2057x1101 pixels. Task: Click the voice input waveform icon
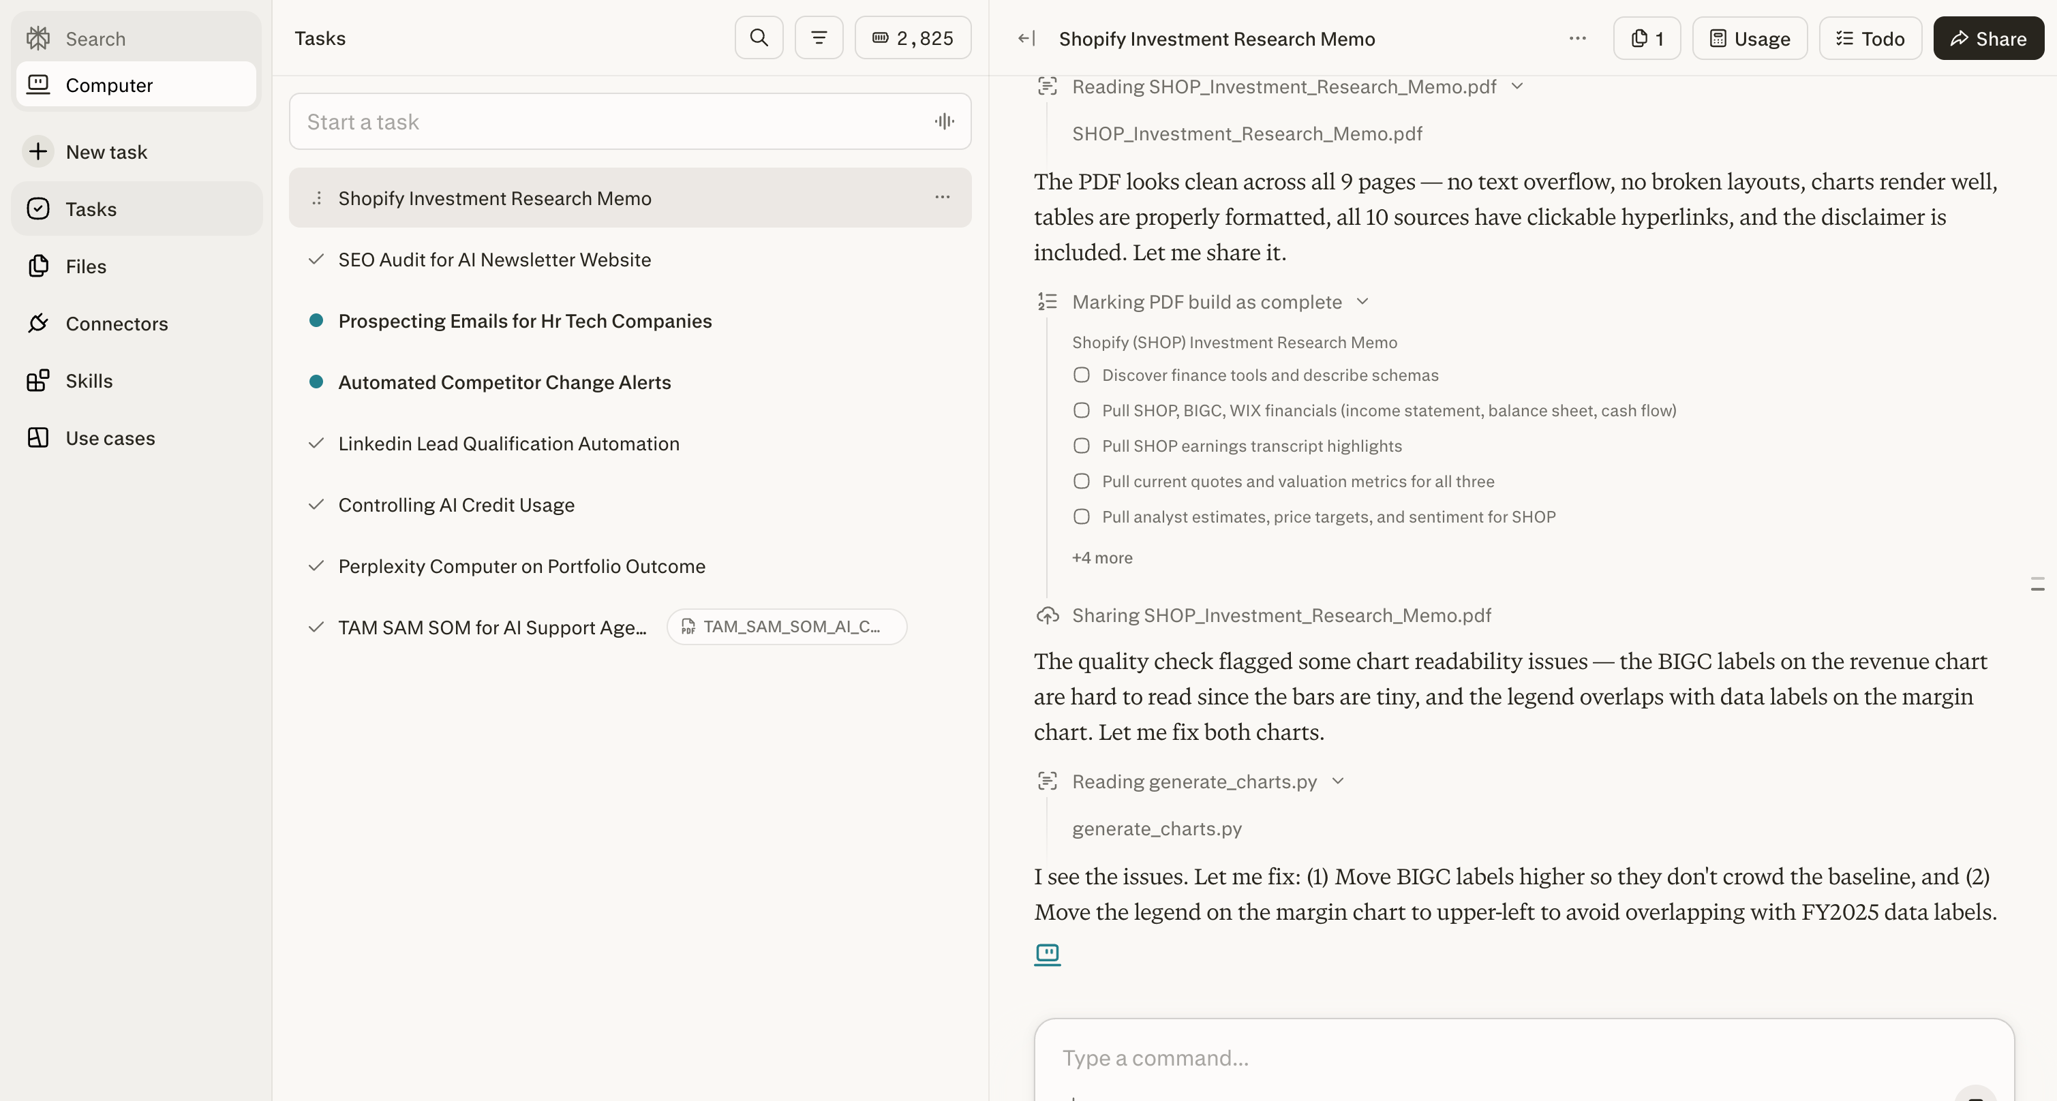point(944,121)
